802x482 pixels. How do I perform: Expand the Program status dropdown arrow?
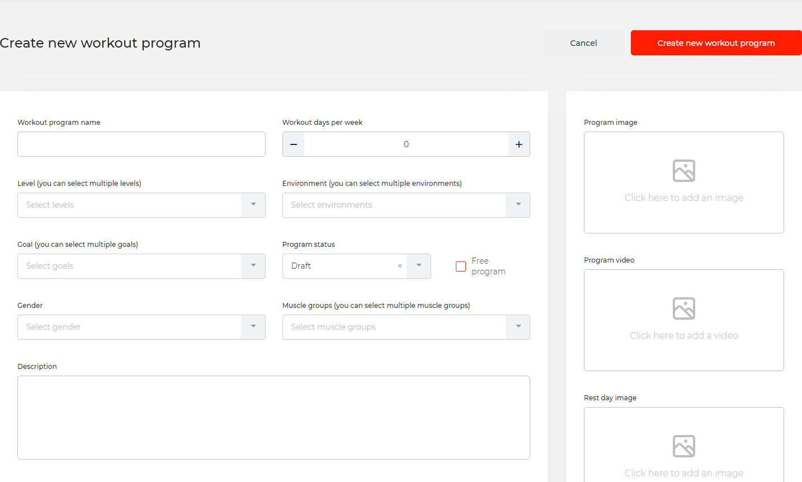(419, 266)
